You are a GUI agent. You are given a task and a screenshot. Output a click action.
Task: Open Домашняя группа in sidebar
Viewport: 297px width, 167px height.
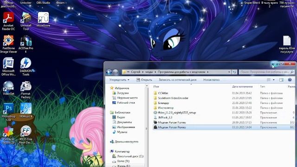click(126, 141)
